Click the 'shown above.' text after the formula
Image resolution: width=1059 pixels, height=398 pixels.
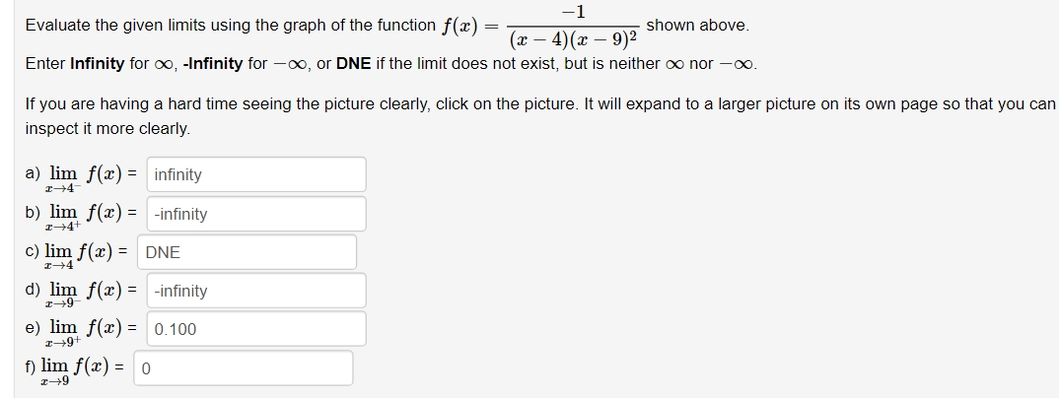[x=698, y=26]
